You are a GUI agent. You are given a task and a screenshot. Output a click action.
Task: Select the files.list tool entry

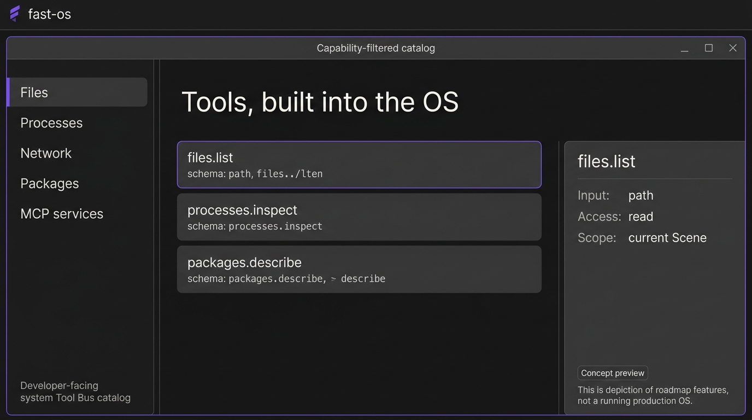click(359, 165)
